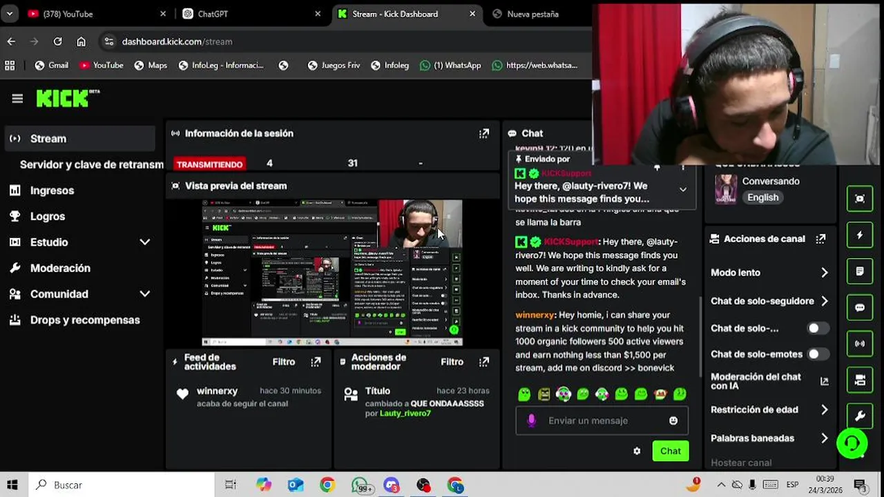Expand the Estudio sidebar section
Screen dimensions: 884x497
tap(144, 242)
